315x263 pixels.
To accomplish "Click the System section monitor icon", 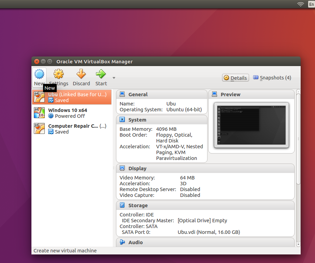I will 122,119.
